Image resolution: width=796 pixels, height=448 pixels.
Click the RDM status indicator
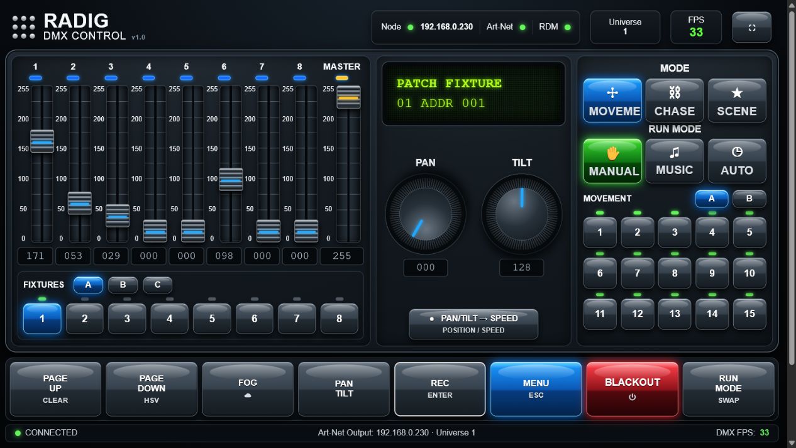click(x=567, y=27)
